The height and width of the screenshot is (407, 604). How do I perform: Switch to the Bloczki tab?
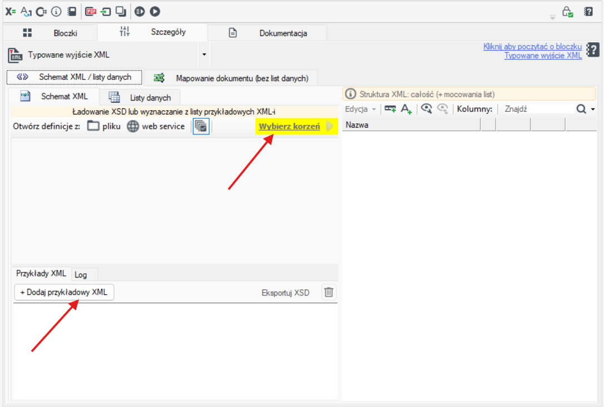[x=50, y=33]
